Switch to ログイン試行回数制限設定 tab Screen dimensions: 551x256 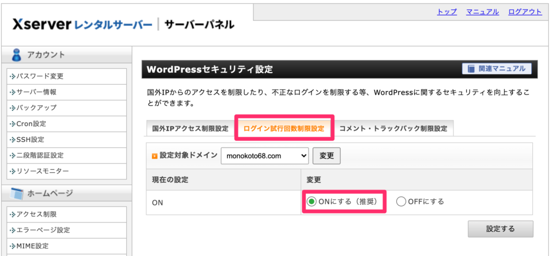tap(284, 128)
